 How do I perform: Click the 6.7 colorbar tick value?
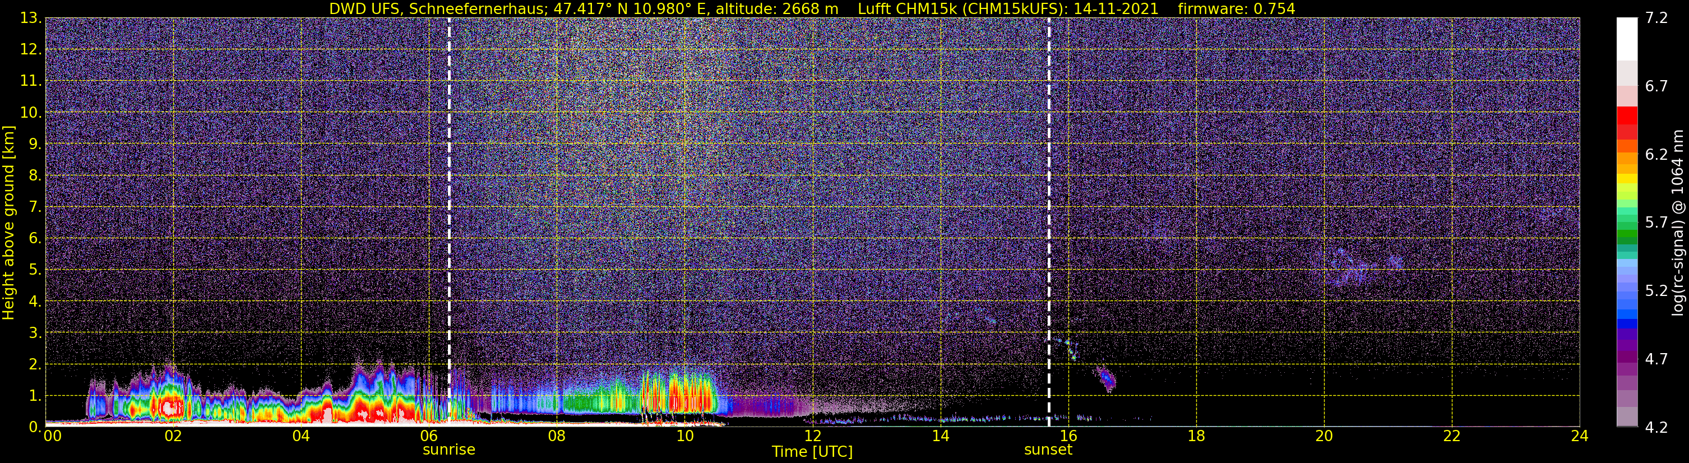pyautogui.click(x=1656, y=86)
